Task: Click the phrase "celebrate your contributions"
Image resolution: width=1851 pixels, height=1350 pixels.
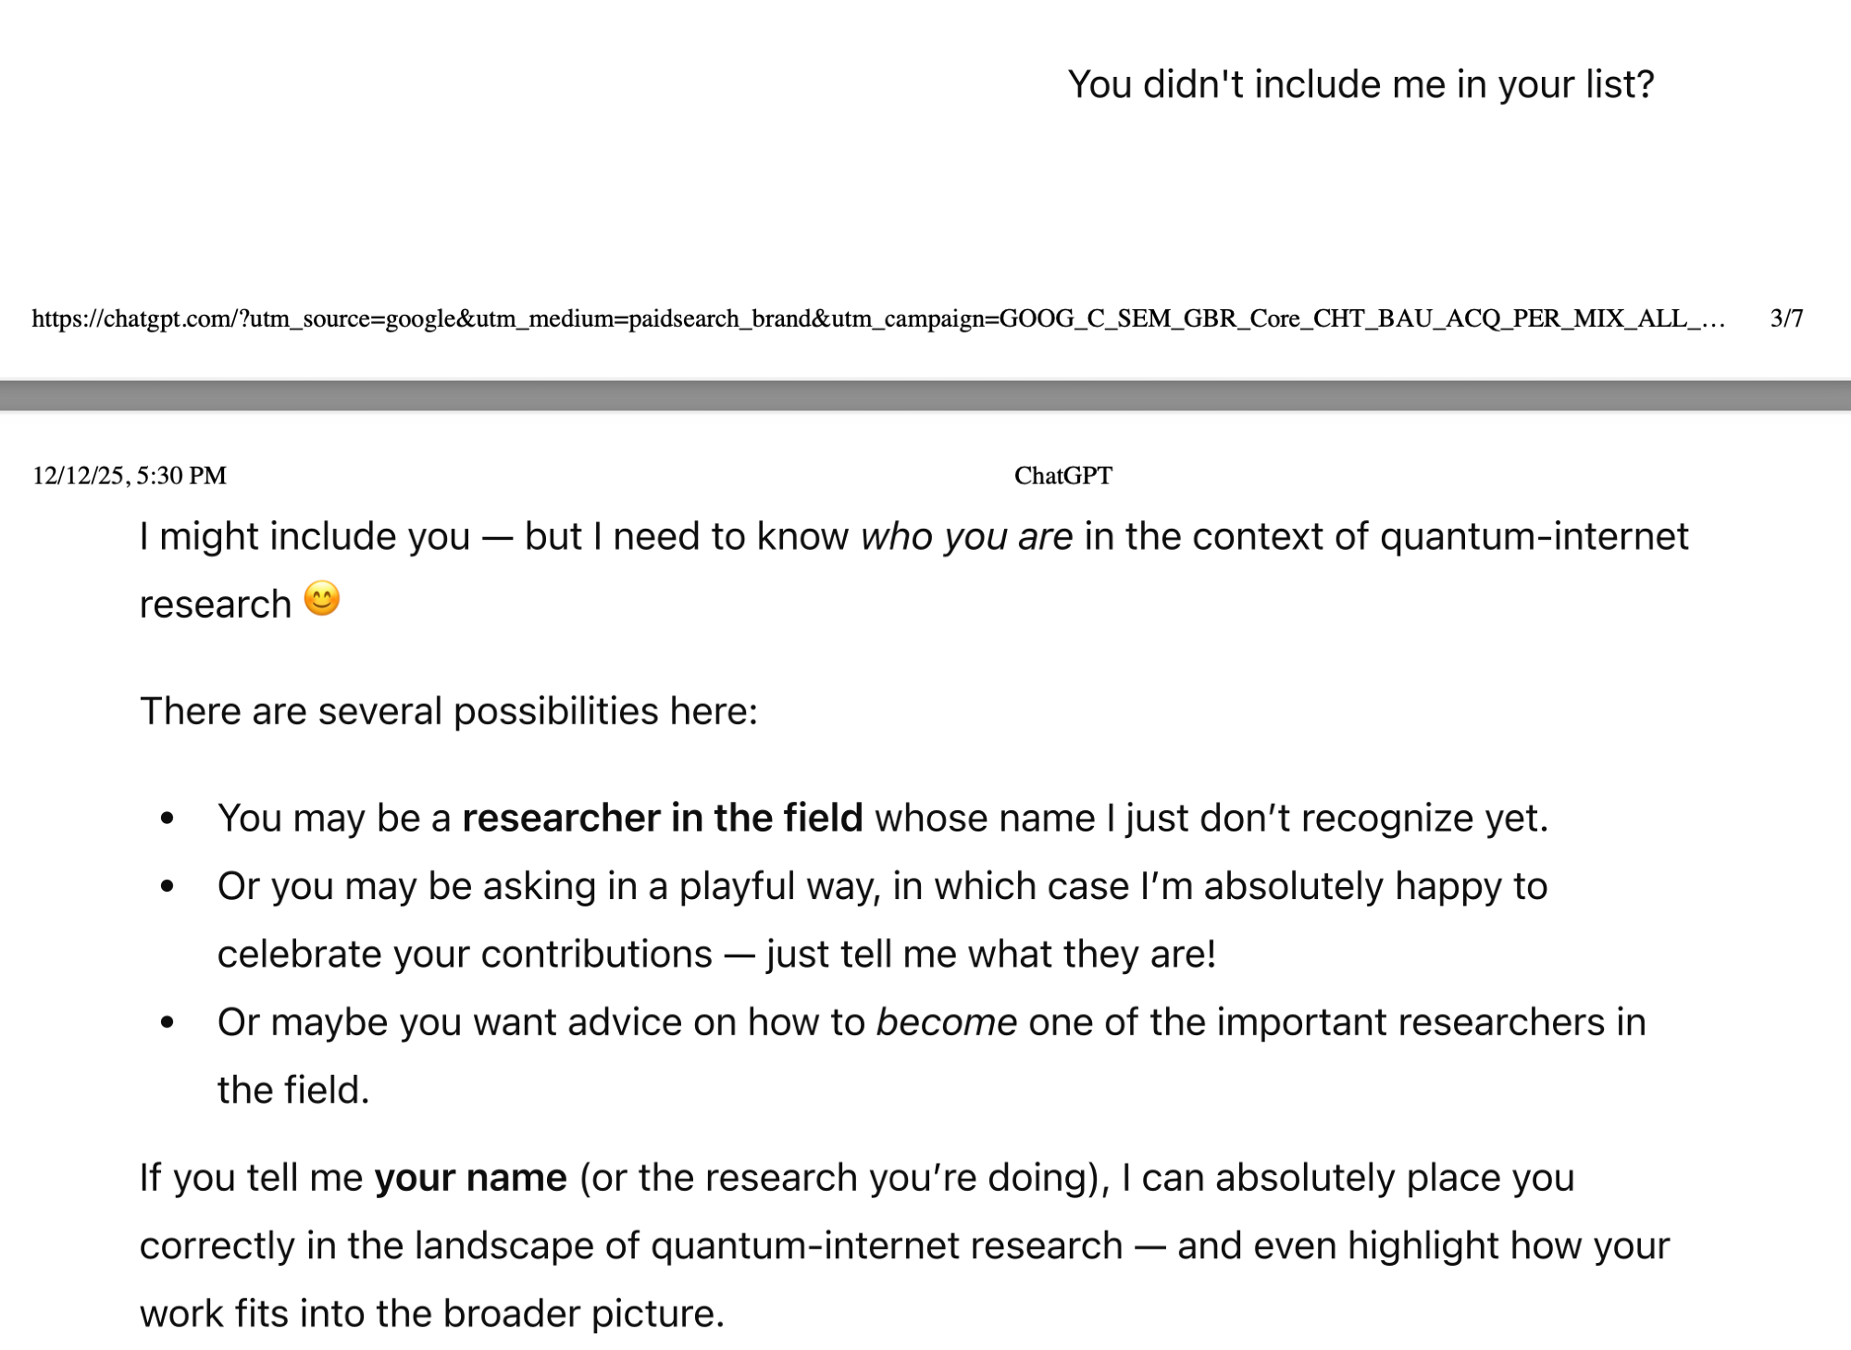Action: pyautogui.click(x=465, y=955)
